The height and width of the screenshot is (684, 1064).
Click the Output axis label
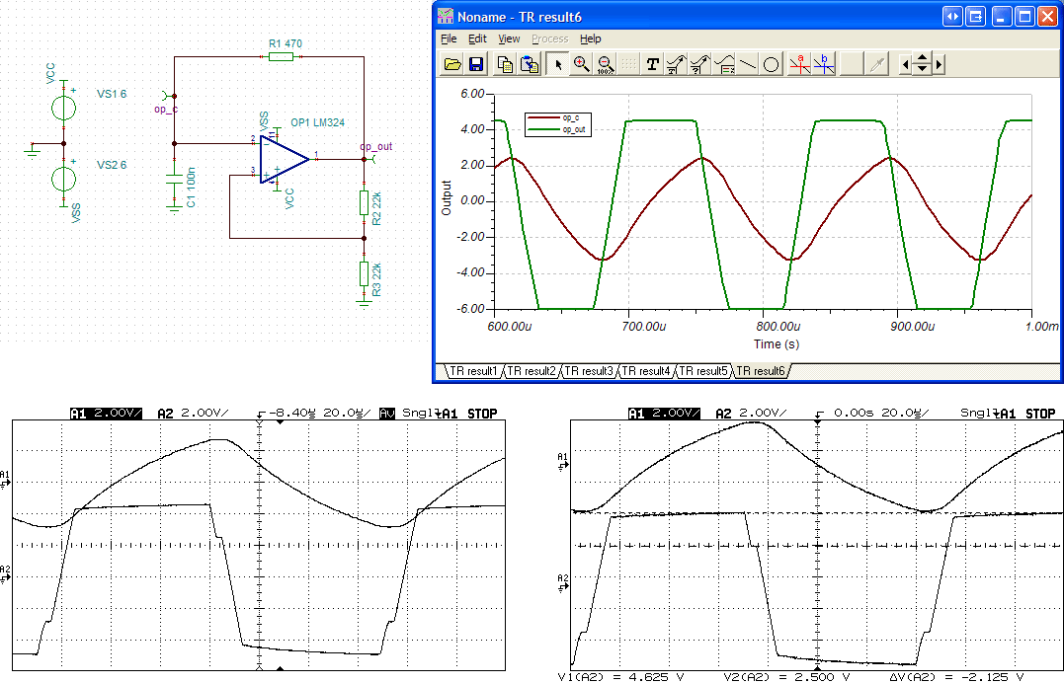click(446, 198)
